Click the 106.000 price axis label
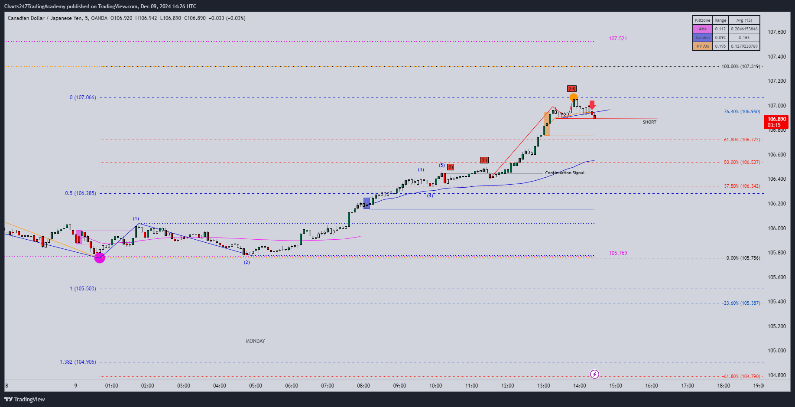The width and height of the screenshot is (795, 407). 777,228
